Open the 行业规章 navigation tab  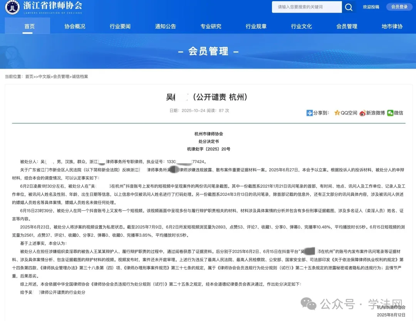coord(256,26)
